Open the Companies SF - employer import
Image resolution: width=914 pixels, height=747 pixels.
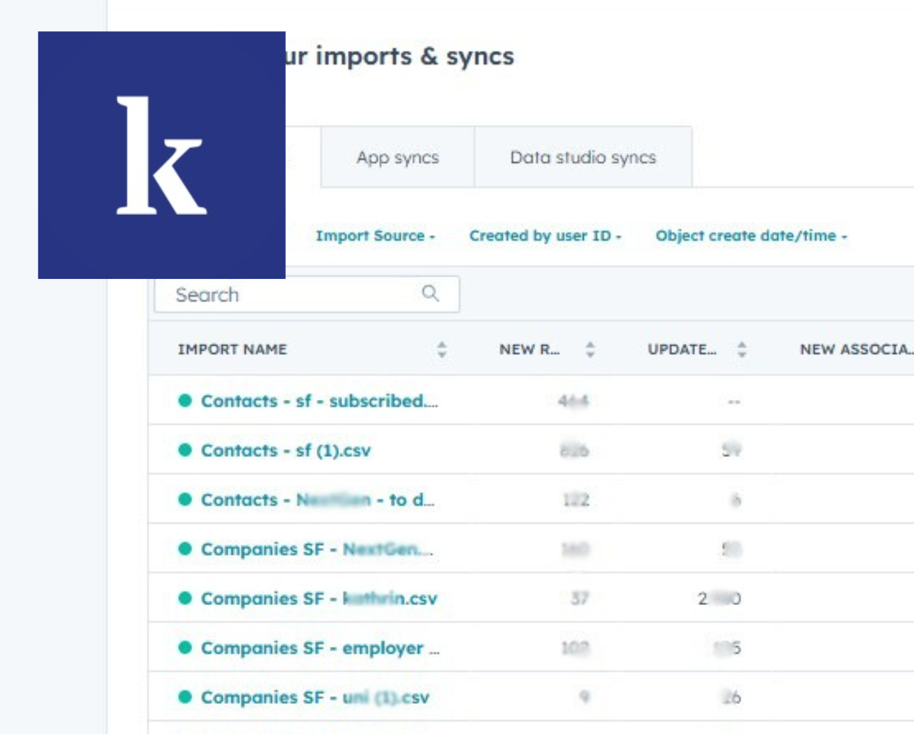pos(320,648)
